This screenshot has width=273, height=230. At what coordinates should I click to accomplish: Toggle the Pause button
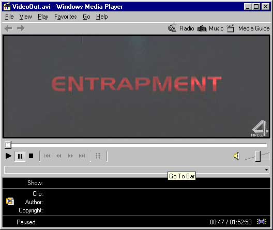[20, 156]
